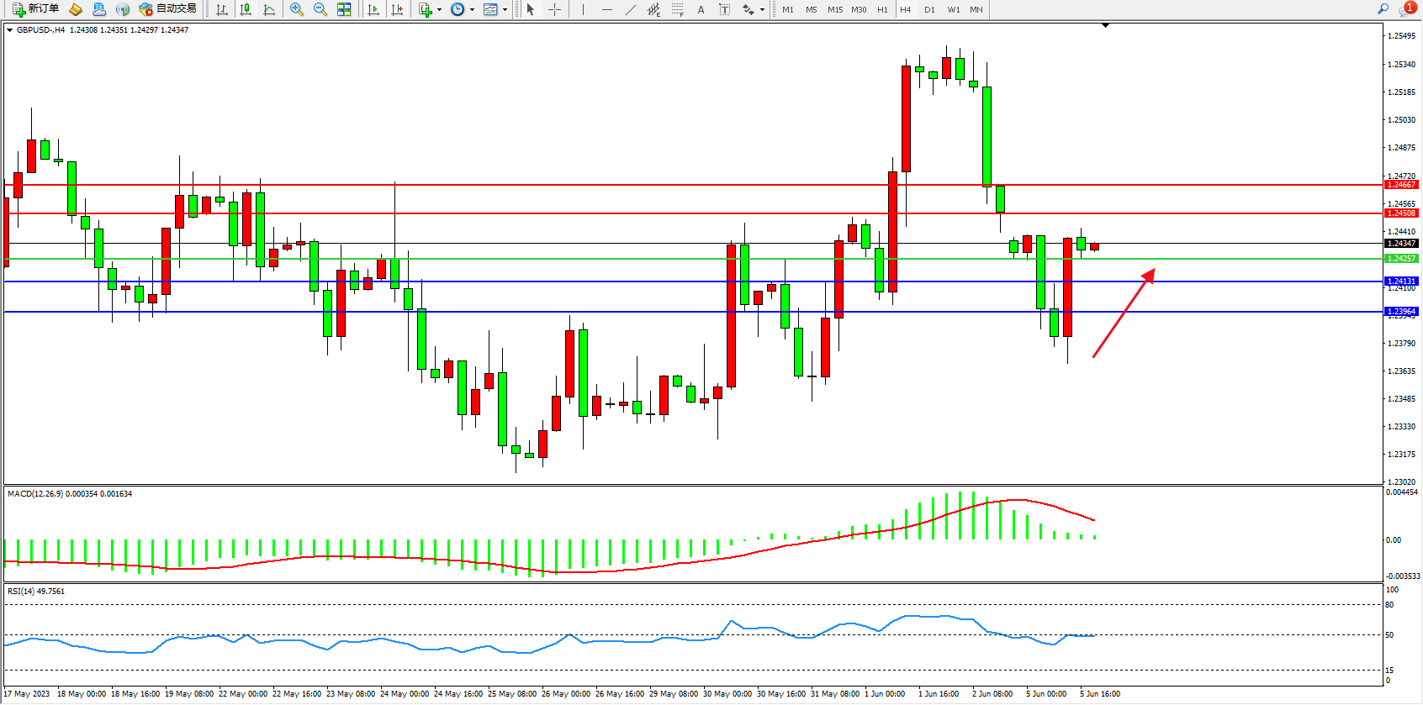Open the search magnifier at top right

1383,9
